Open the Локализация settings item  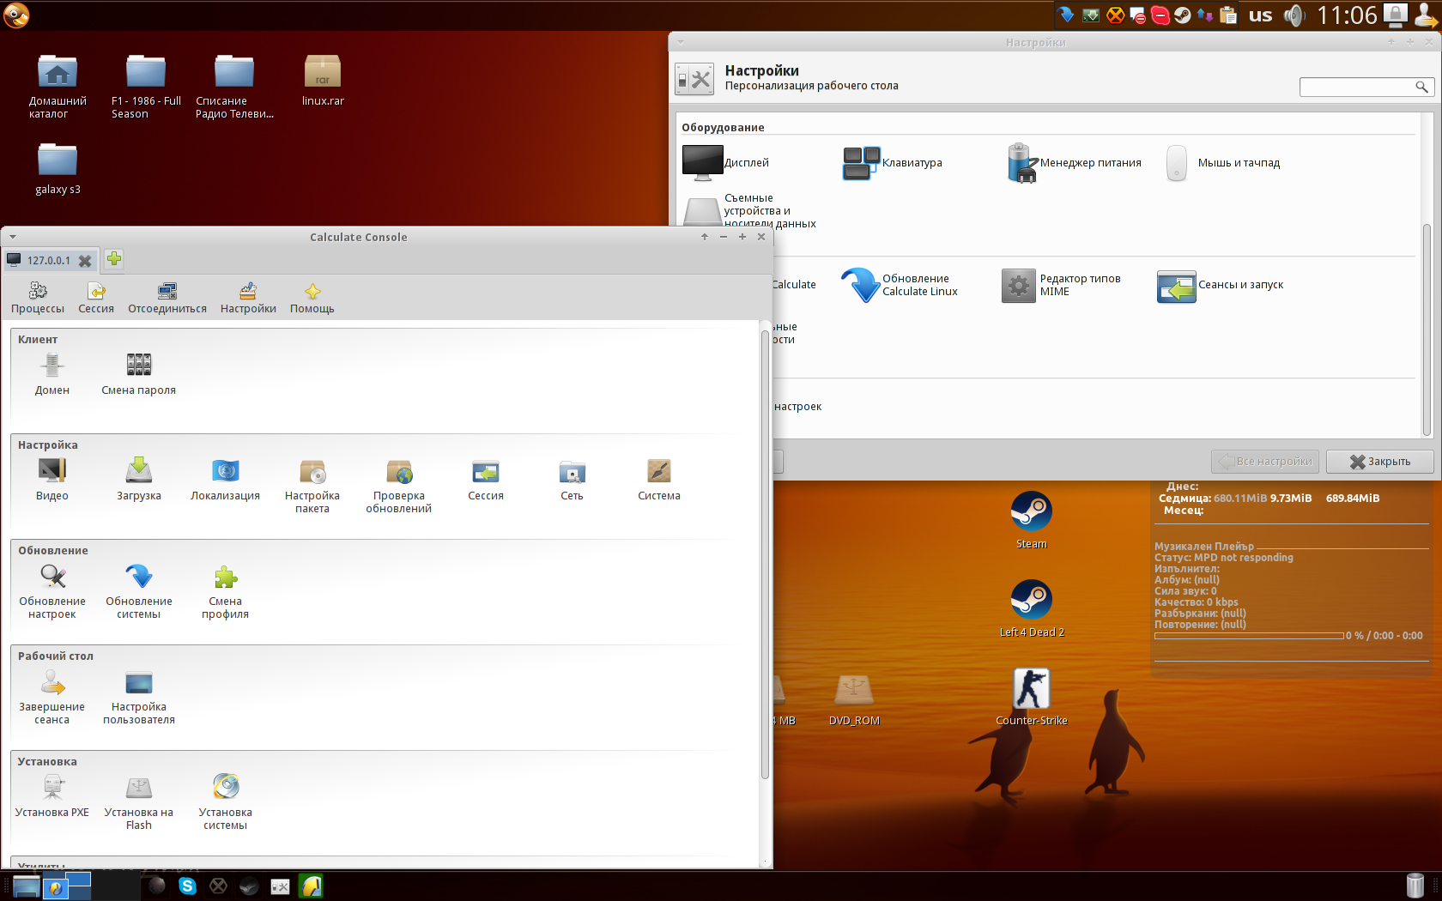tap(226, 480)
